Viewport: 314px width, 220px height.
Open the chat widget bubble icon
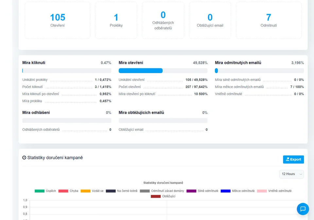[x=303, y=209]
